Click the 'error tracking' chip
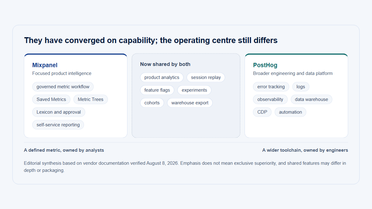Screen dimensions: 372x209 point(271,87)
